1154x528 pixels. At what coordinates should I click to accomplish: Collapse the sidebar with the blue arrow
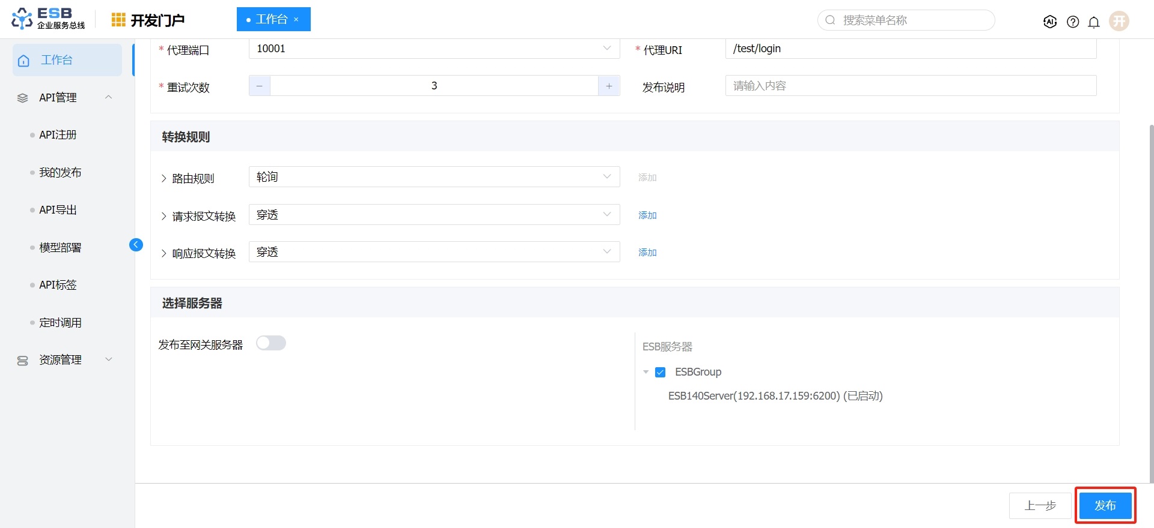pos(136,245)
